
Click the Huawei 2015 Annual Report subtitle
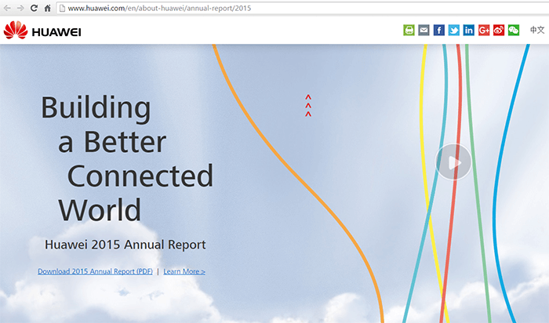[125, 245]
